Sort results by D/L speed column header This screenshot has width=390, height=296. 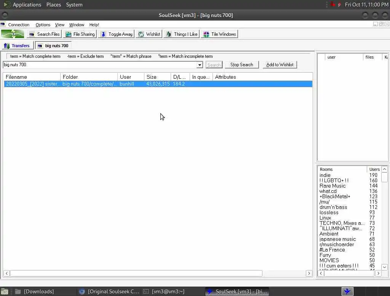tap(180, 77)
